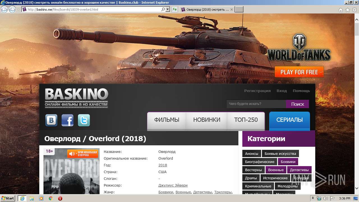Click the Оригинальная озвучка sound badge
359x202 pixels.
pos(83,154)
